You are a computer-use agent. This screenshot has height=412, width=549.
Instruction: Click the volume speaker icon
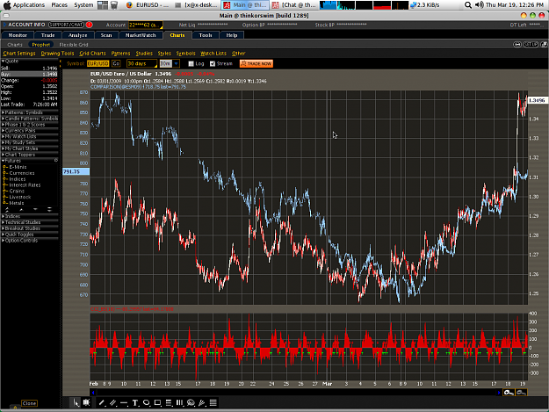[x=480, y=5]
